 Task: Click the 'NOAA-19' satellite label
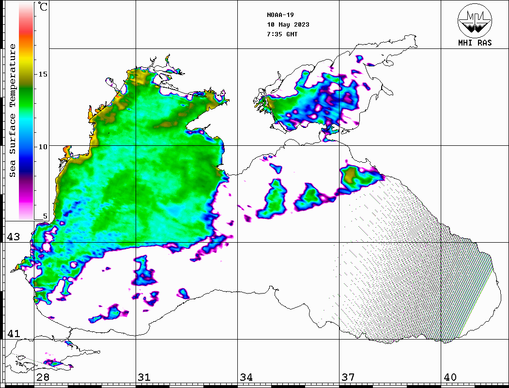point(280,15)
